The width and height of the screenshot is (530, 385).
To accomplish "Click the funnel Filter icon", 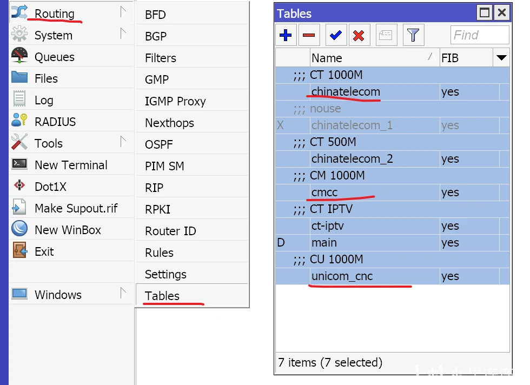I will coord(413,36).
